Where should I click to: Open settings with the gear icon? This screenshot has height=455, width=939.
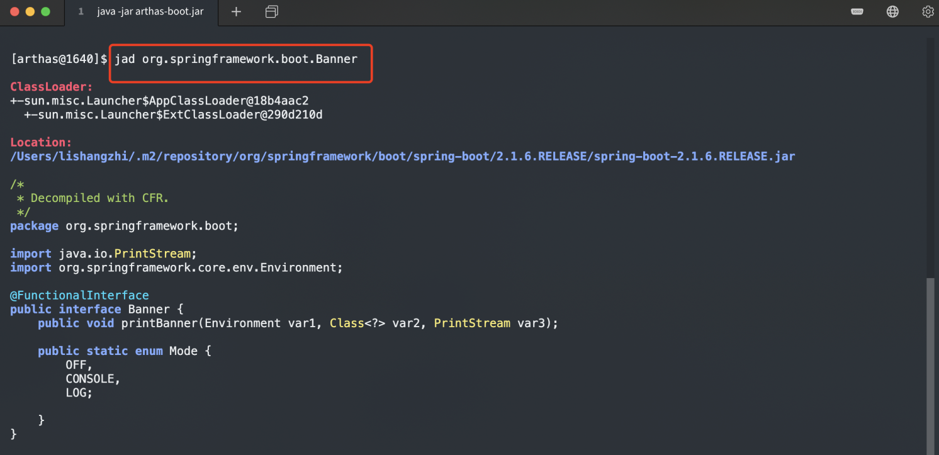[928, 11]
